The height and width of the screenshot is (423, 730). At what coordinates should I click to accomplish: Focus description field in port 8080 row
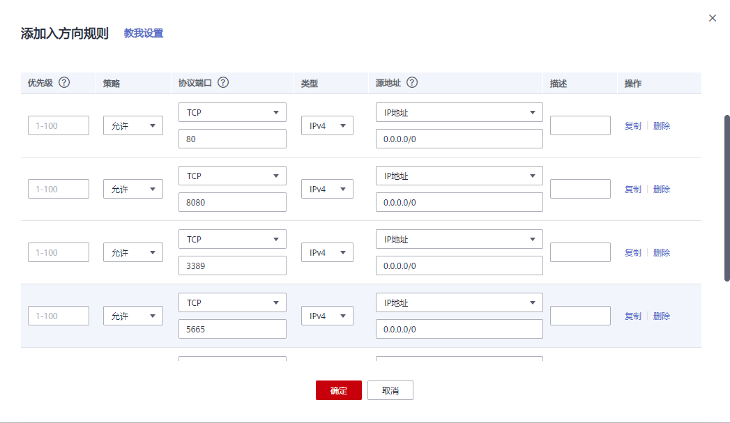pyautogui.click(x=580, y=189)
